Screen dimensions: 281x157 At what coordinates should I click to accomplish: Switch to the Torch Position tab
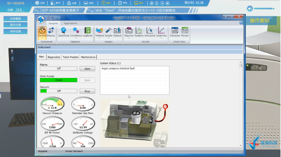point(71,57)
